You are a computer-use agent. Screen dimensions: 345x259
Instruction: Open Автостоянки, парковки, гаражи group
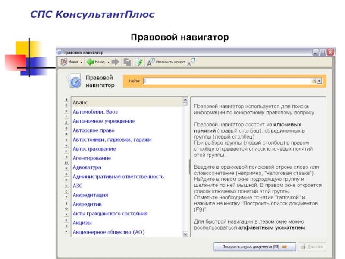[x=112, y=139]
